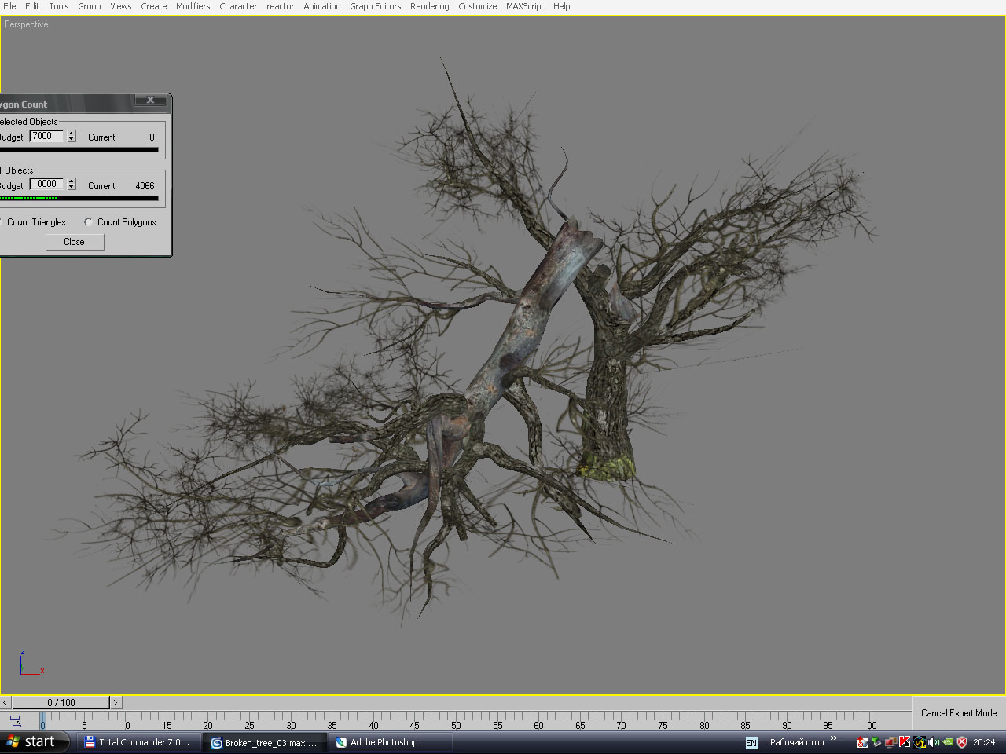Expand the desktop toolbar chevron in taskbar

point(834,738)
